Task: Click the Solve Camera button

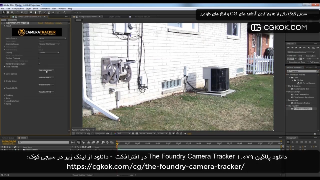Action: click(45, 77)
